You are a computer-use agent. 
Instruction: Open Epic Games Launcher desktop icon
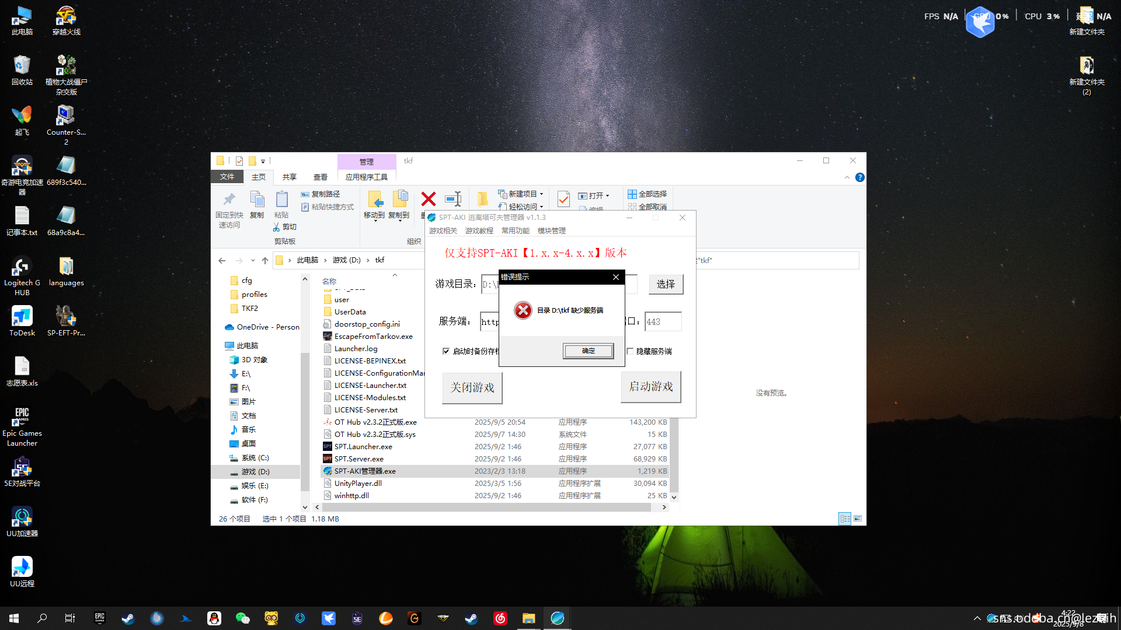click(x=22, y=427)
